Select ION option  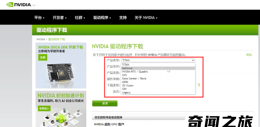[158, 89]
